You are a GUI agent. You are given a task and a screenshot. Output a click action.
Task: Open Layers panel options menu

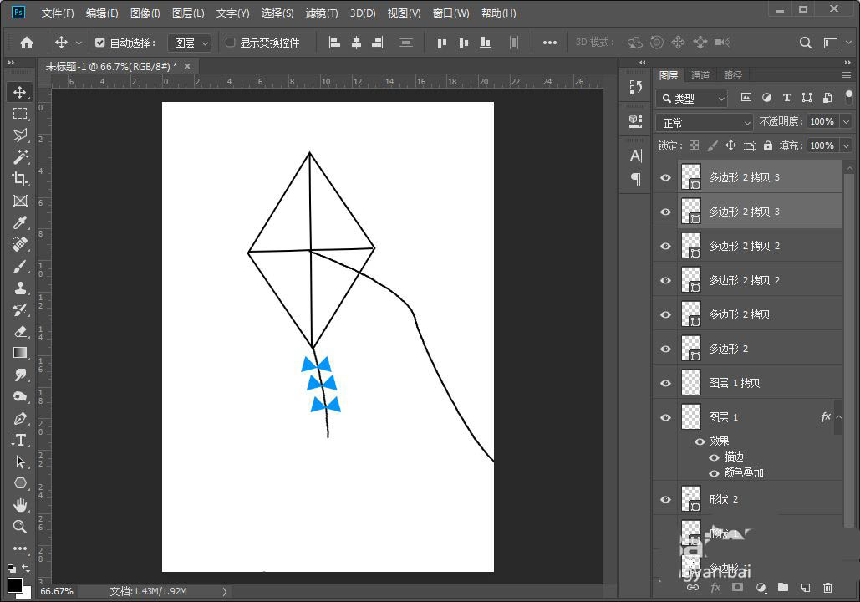click(x=847, y=74)
